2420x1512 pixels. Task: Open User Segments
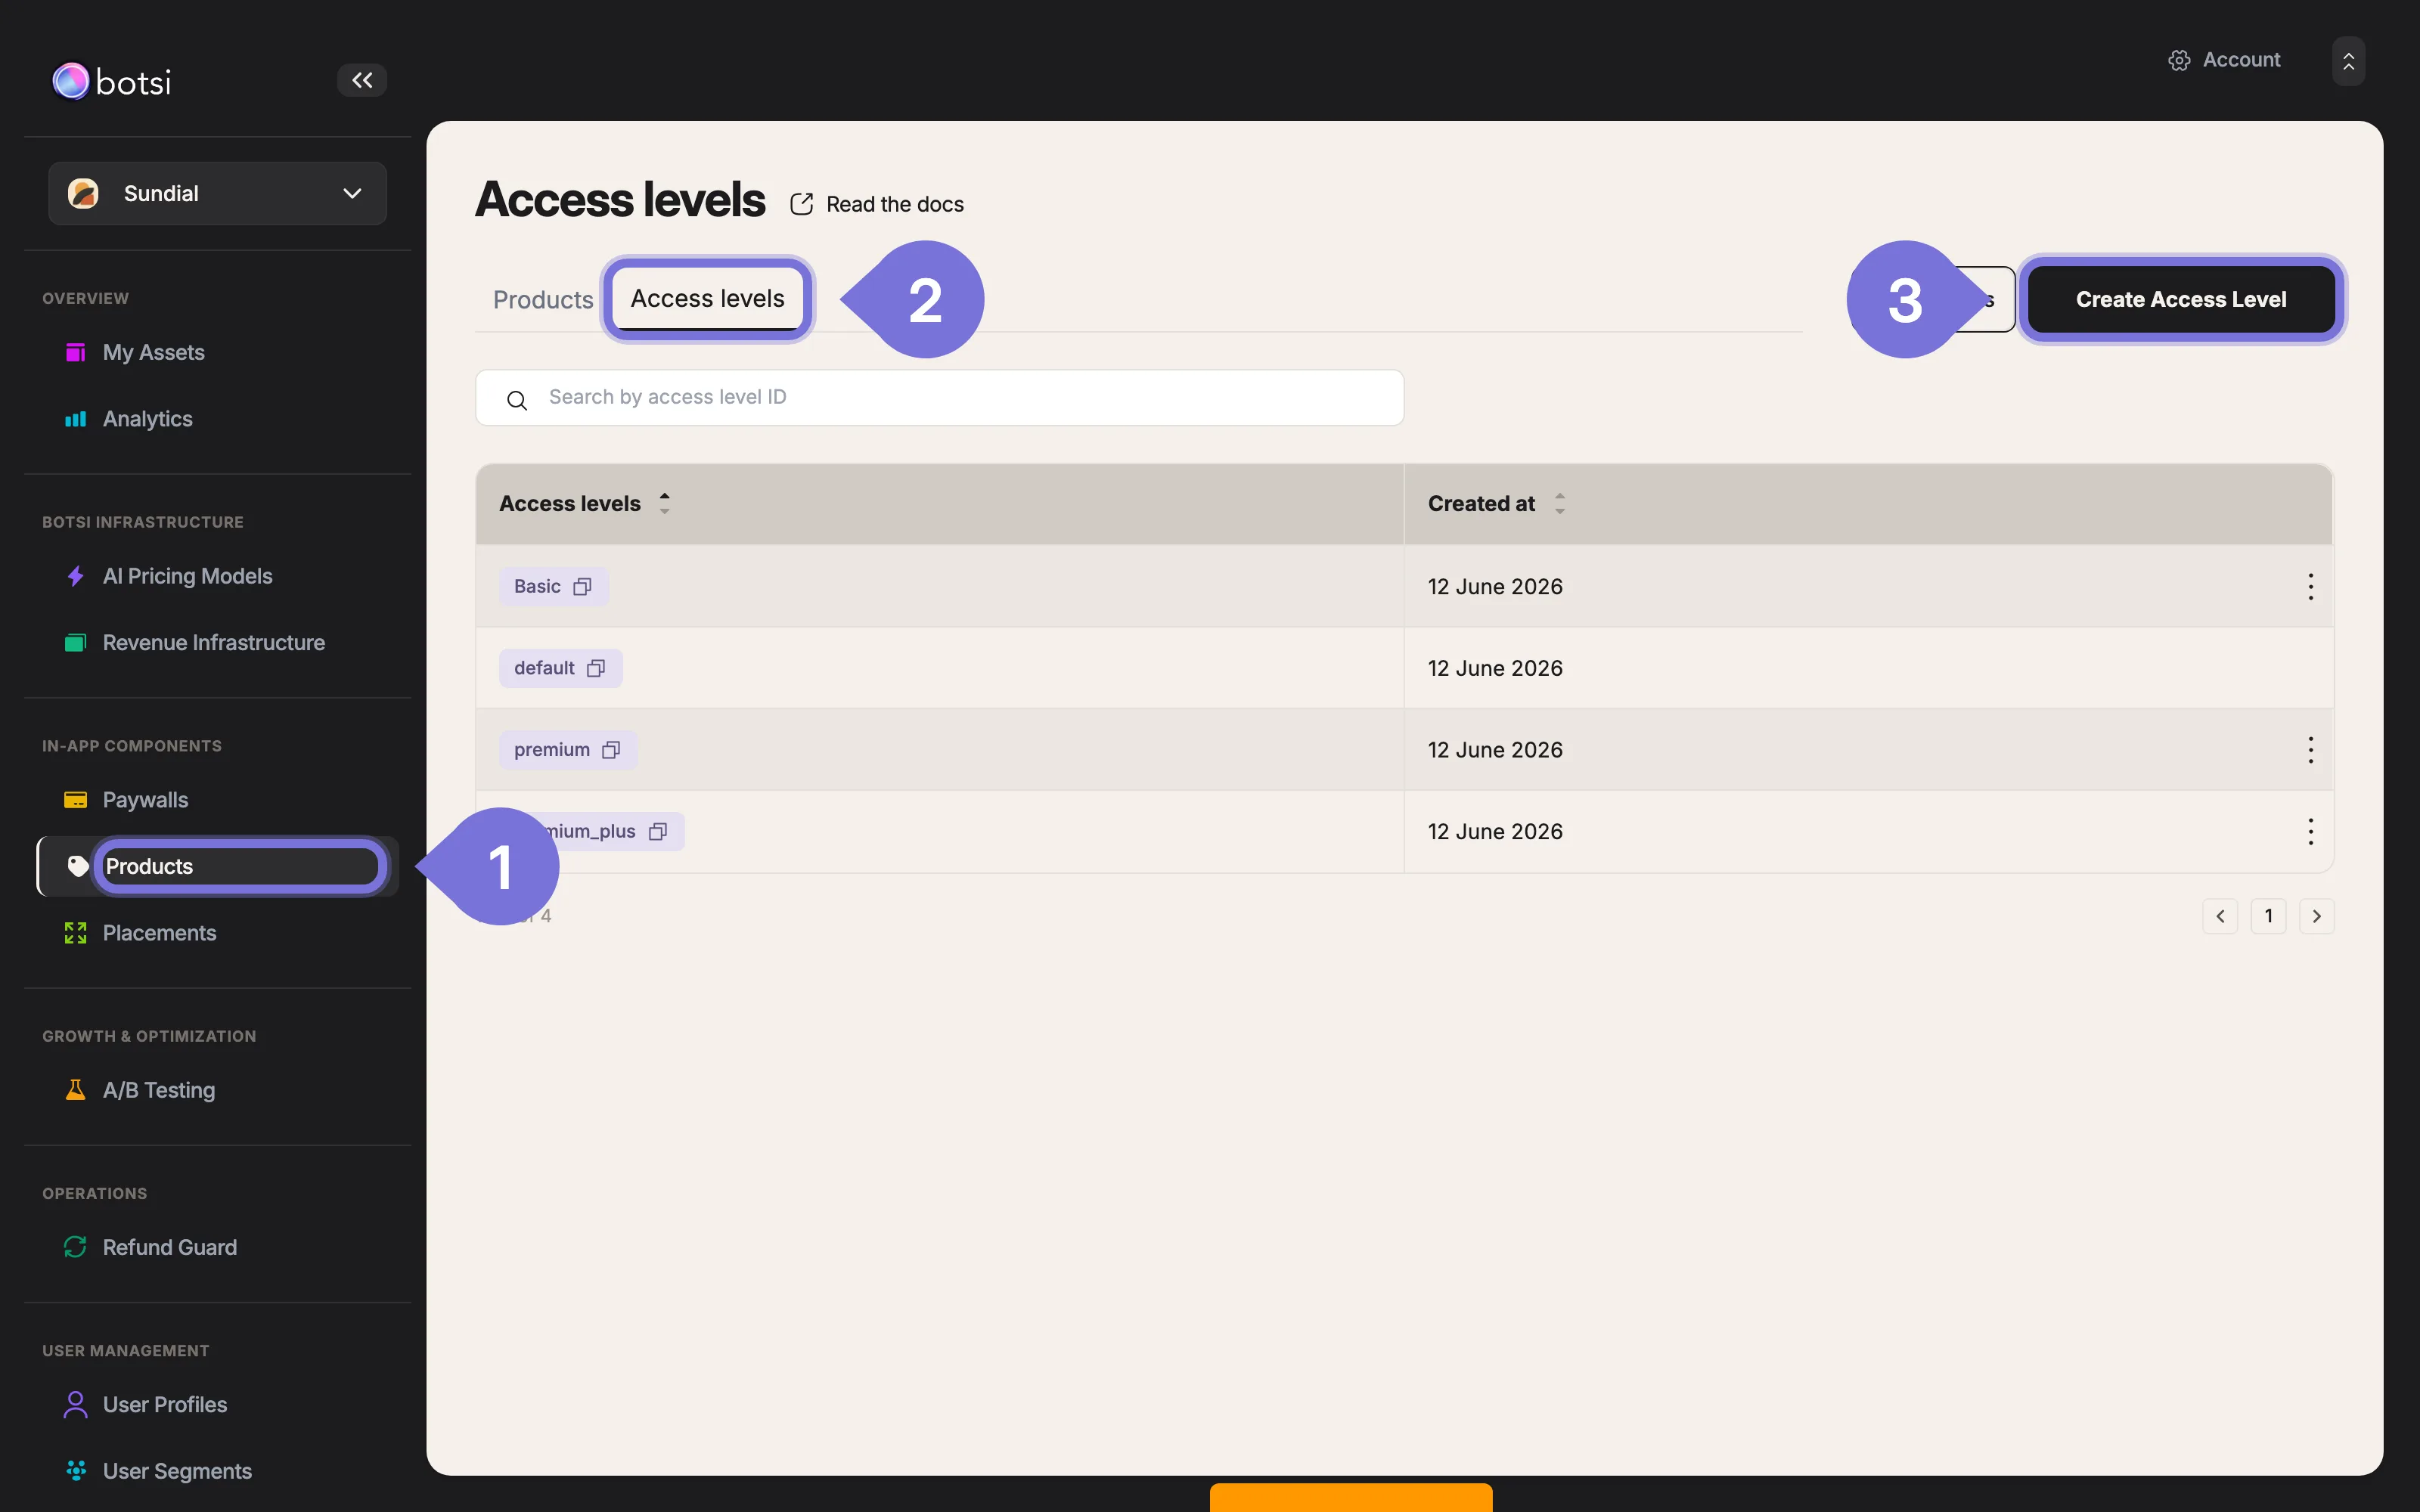pos(177,1471)
